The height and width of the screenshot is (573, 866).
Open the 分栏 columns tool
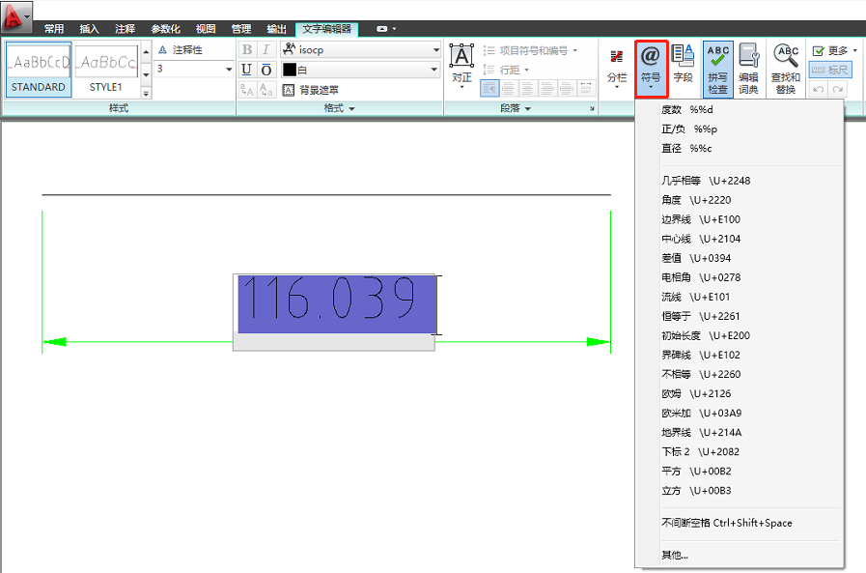pos(617,69)
